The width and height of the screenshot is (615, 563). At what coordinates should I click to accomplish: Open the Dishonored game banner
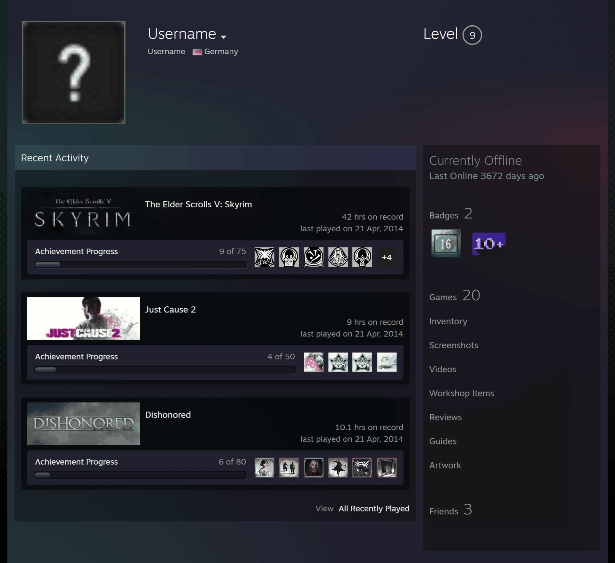[x=84, y=423]
